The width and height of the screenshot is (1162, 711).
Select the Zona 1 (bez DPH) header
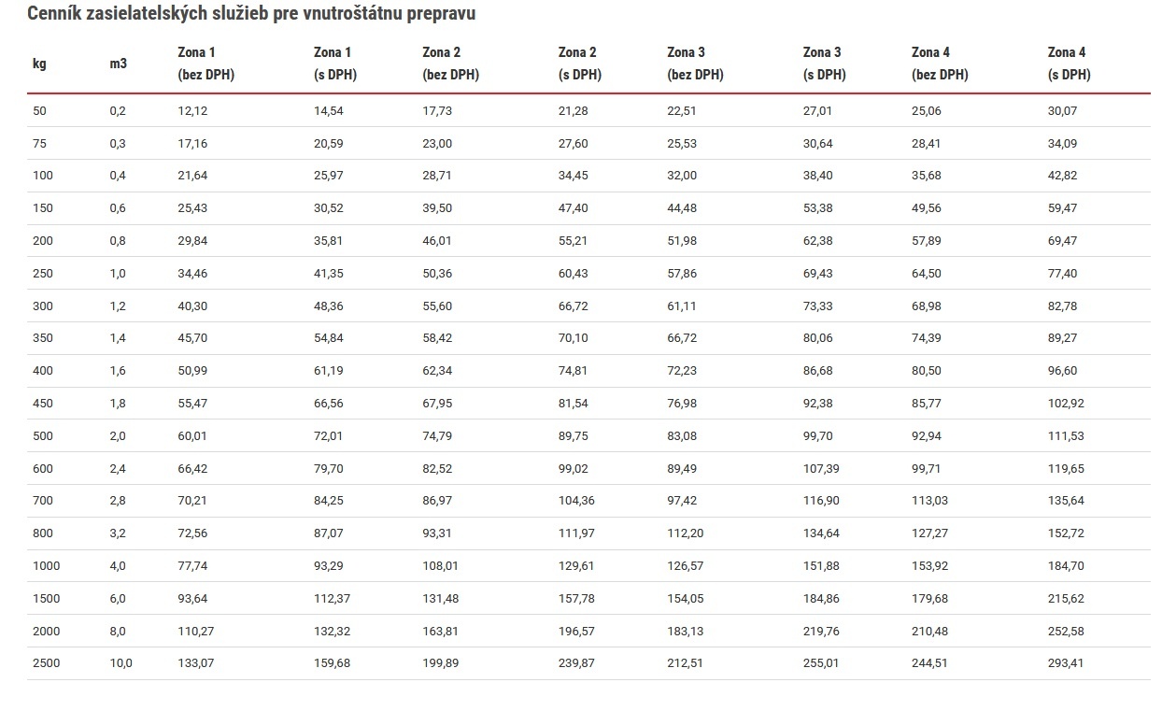205,64
